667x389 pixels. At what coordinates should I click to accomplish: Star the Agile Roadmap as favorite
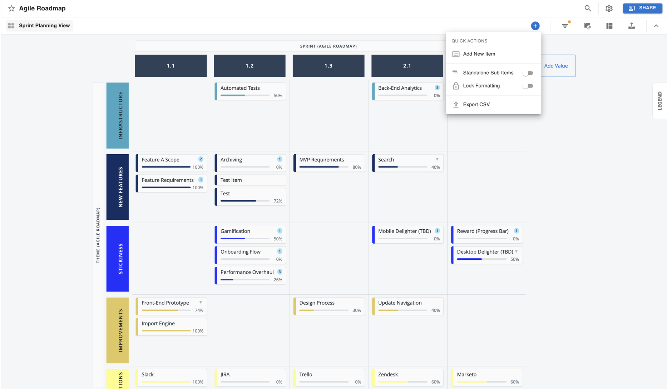(x=11, y=8)
